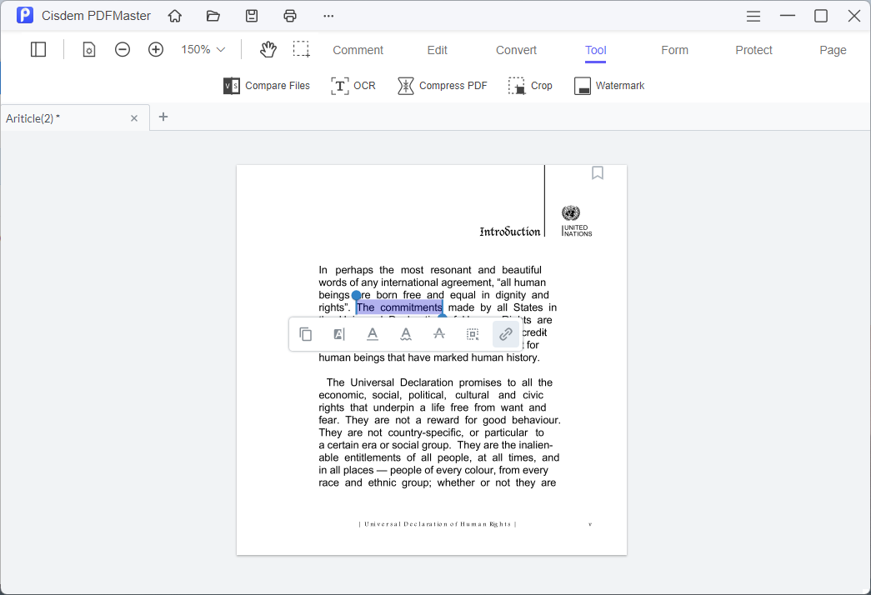Open the page settings icon

(89, 49)
